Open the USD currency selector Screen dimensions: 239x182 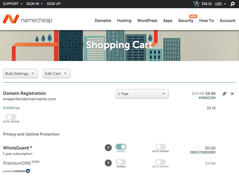tap(220, 4)
